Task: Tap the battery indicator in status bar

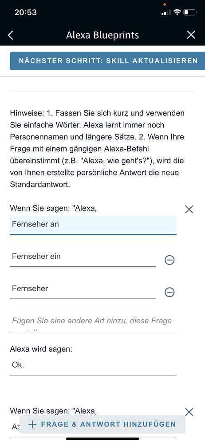Action: click(x=190, y=12)
